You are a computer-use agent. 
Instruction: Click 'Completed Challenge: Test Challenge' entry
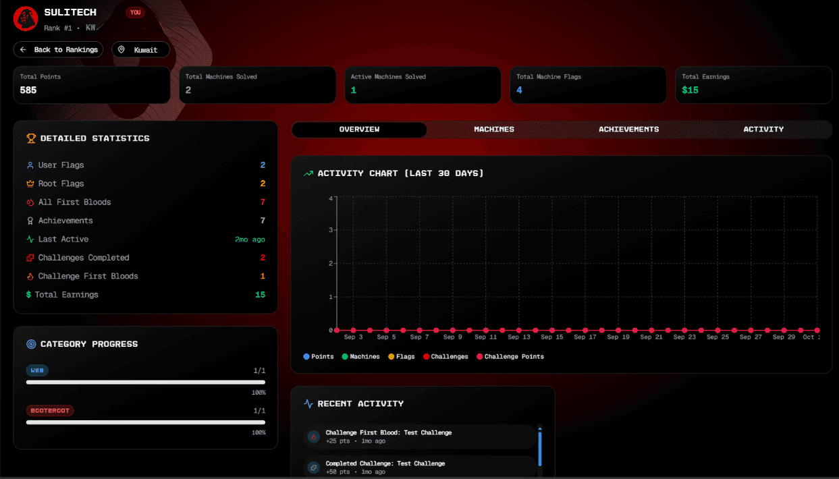[421, 468]
